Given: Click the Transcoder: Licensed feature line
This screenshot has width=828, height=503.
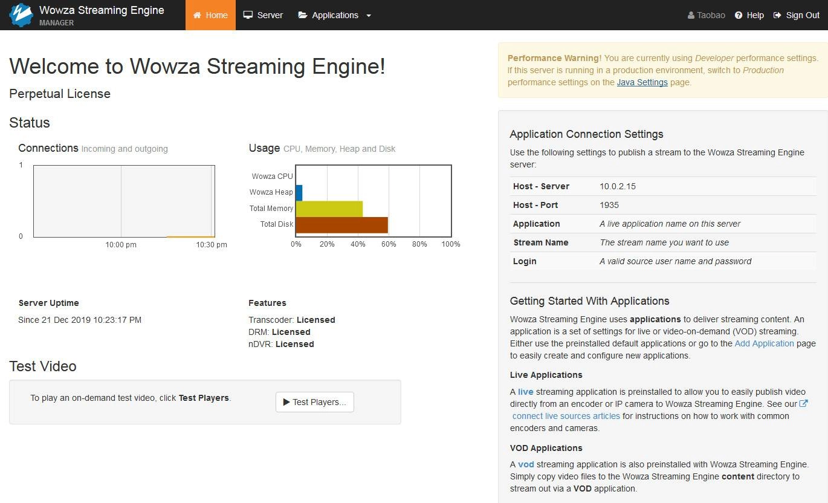Looking at the screenshot, I should tap(291, 320).
